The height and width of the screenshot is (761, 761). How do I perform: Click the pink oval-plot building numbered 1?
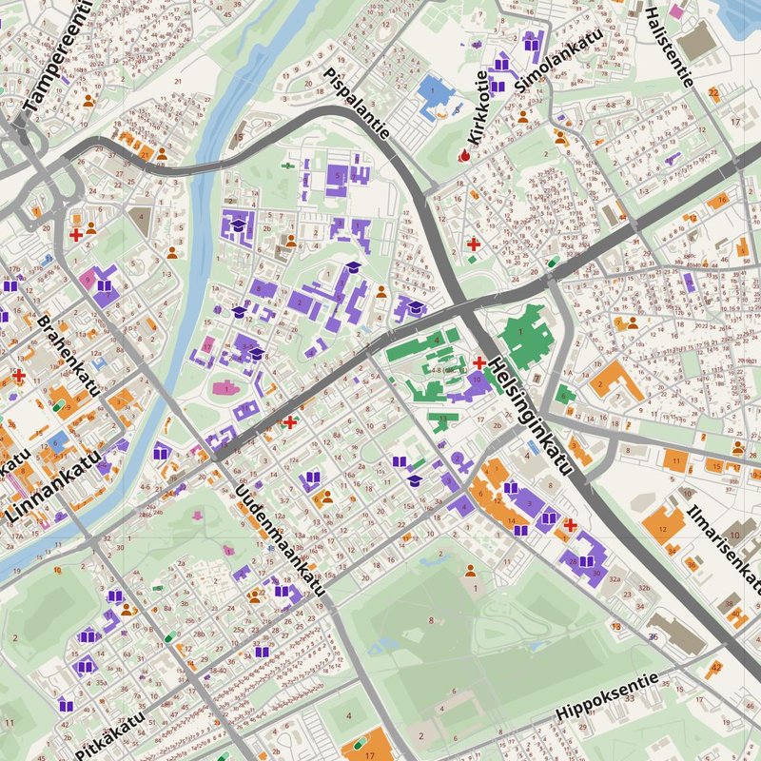[226, 388]
